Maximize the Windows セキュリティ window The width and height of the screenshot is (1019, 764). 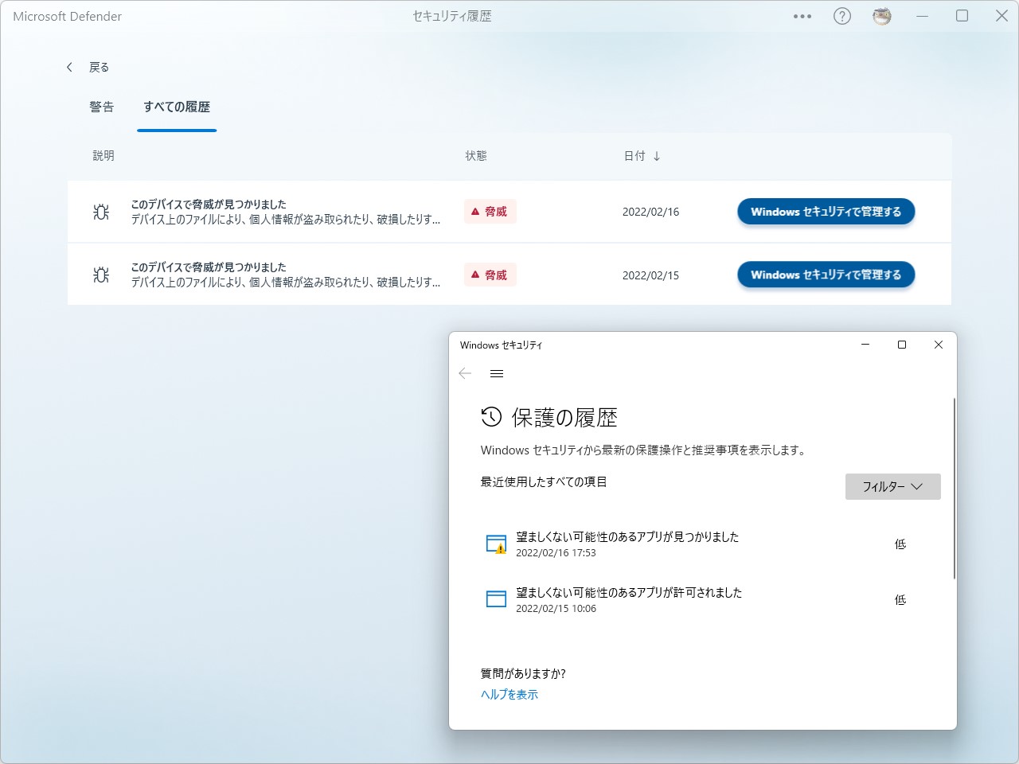tap(902, 345)
